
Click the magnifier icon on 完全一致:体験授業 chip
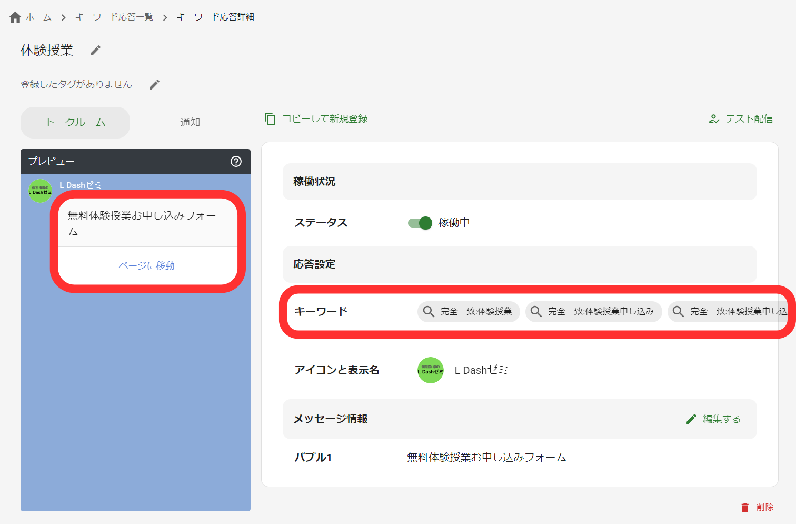coord(427,311)
